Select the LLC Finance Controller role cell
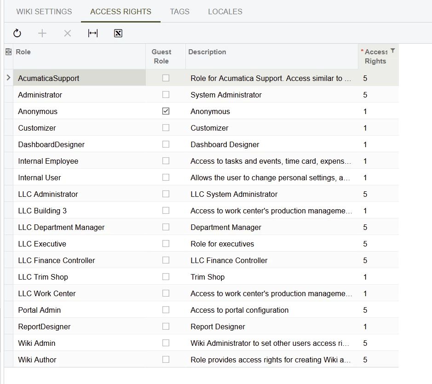The width and height of the screenshot is (432, 384). (x=57, y=260)
